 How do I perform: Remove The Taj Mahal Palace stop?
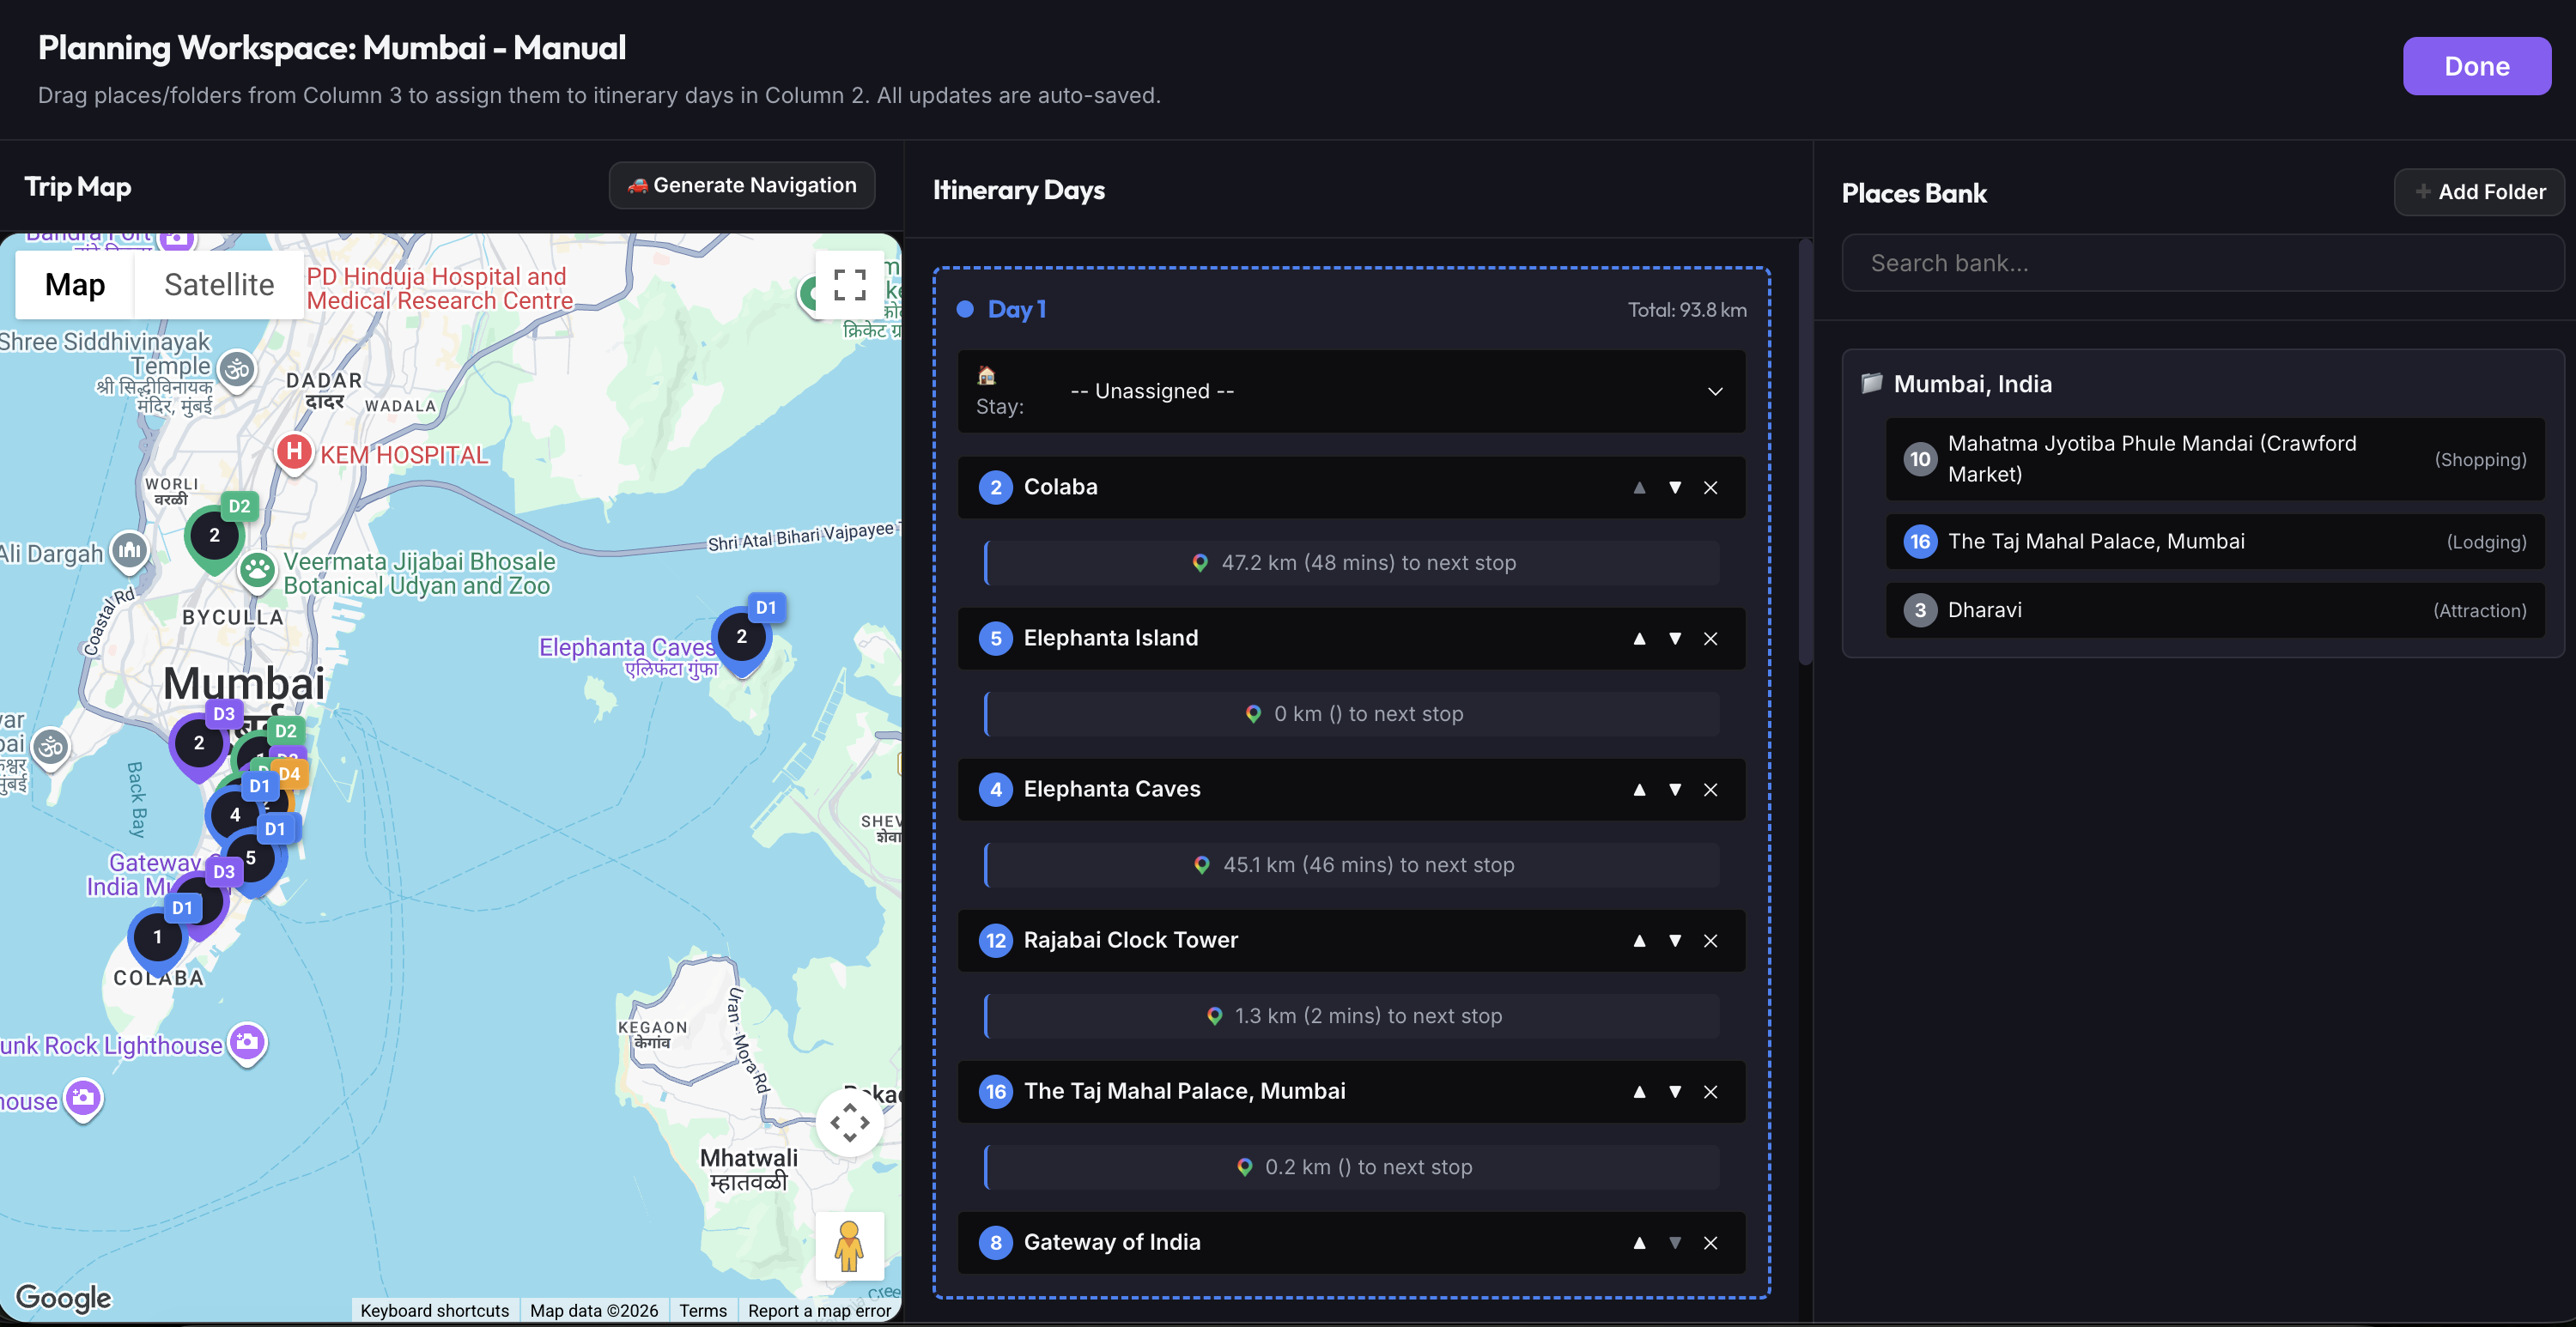click(x=1711, y=1091)
